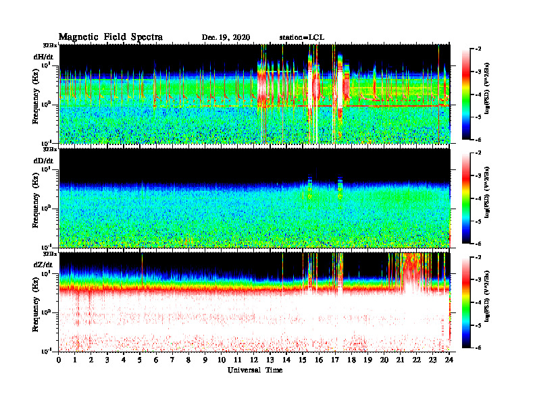Click the "dZ/dt" panel label
The image size is (535, 413).
[x=43, y=265]
